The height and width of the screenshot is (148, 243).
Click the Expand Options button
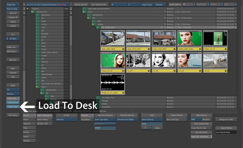[x=175, y=4]
